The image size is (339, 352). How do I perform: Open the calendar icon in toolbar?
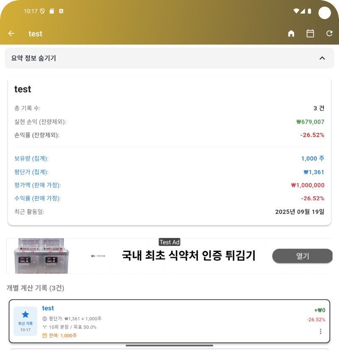310,34
